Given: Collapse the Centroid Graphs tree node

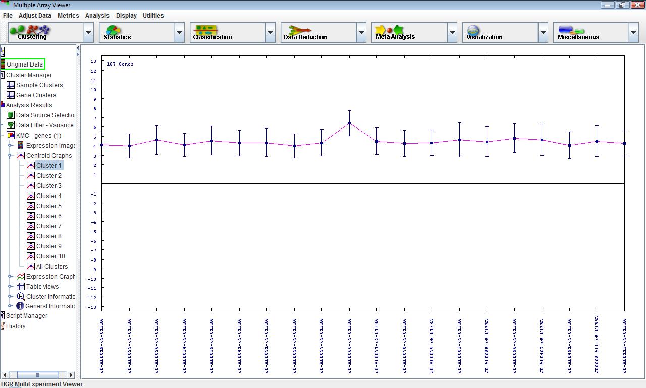Looking at the screenshot, I should pos(11,156).
